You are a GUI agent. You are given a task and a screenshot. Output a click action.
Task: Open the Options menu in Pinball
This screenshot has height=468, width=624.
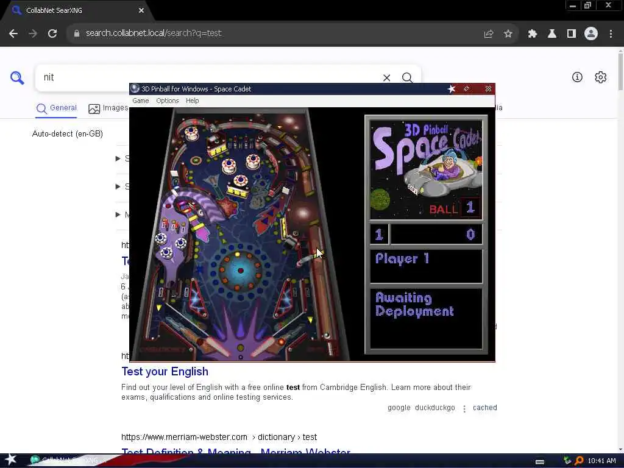(167, 101)
